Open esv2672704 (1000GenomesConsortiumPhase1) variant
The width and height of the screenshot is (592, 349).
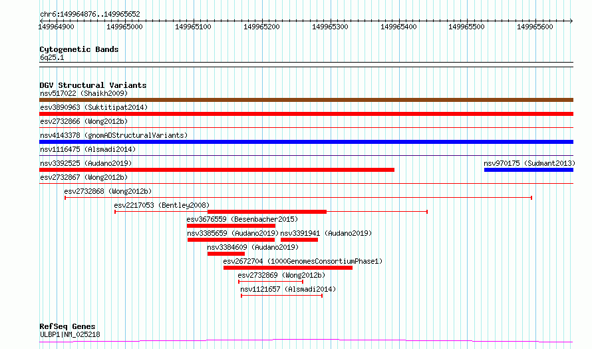pos(303,261)
